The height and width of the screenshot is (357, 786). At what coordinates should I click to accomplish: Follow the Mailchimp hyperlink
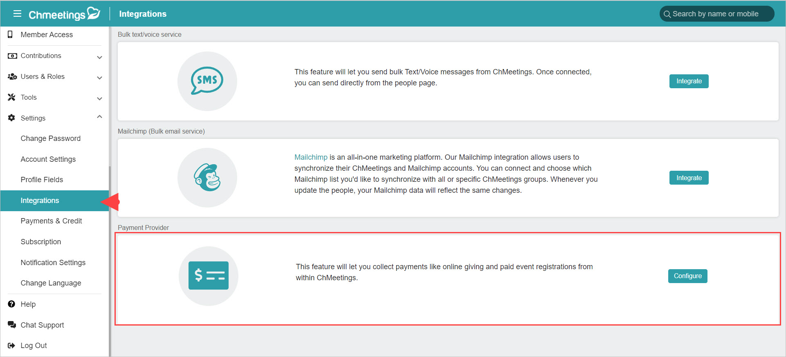pyautogui.click(x=311, y=157)
